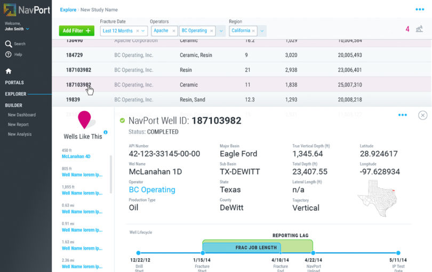Click the Add Filter button
The image size is (432, 272).
[x=77, y=30]
